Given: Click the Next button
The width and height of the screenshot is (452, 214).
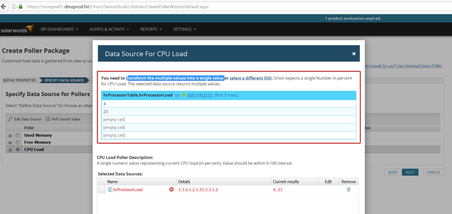Looking at the screenshot, I should click(x=410, y=172).
